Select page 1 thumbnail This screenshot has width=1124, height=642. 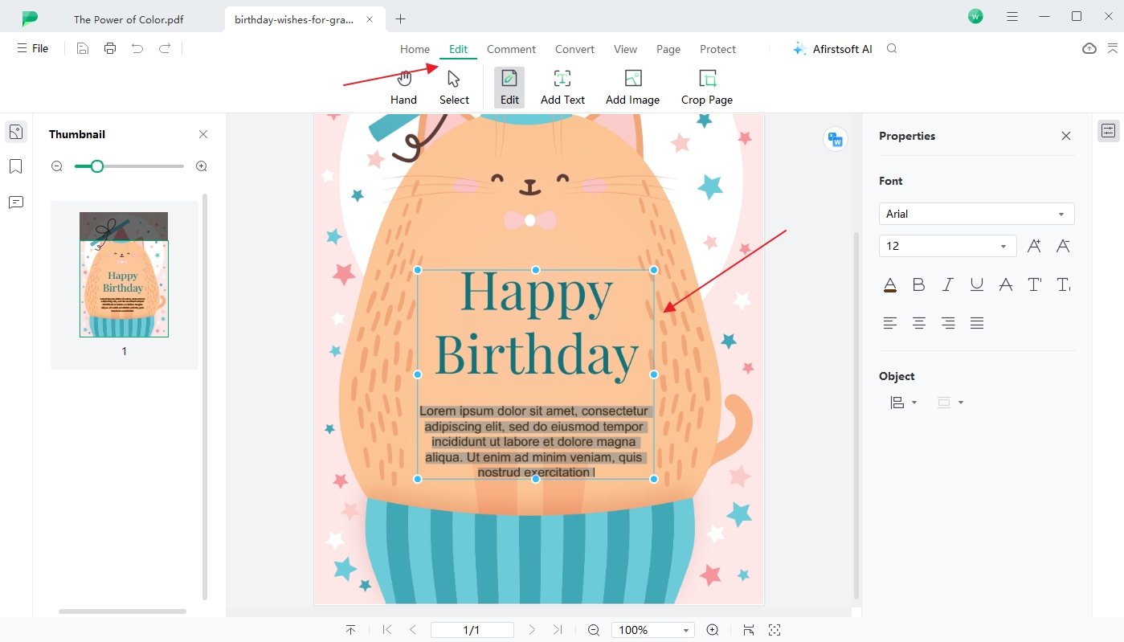click(x=124, y=275)
